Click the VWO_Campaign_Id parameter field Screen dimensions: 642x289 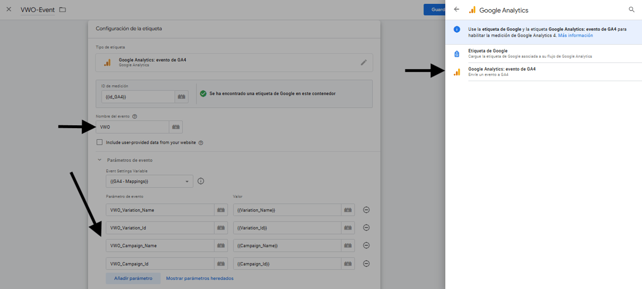coord(160,264)
